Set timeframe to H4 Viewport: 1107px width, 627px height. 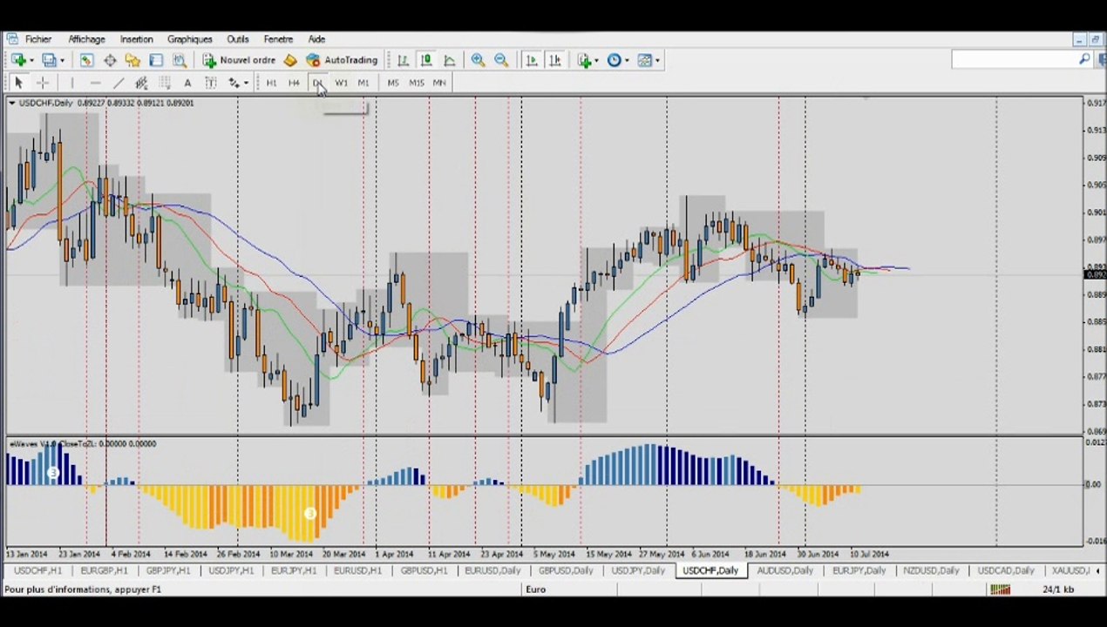[294, 83]
